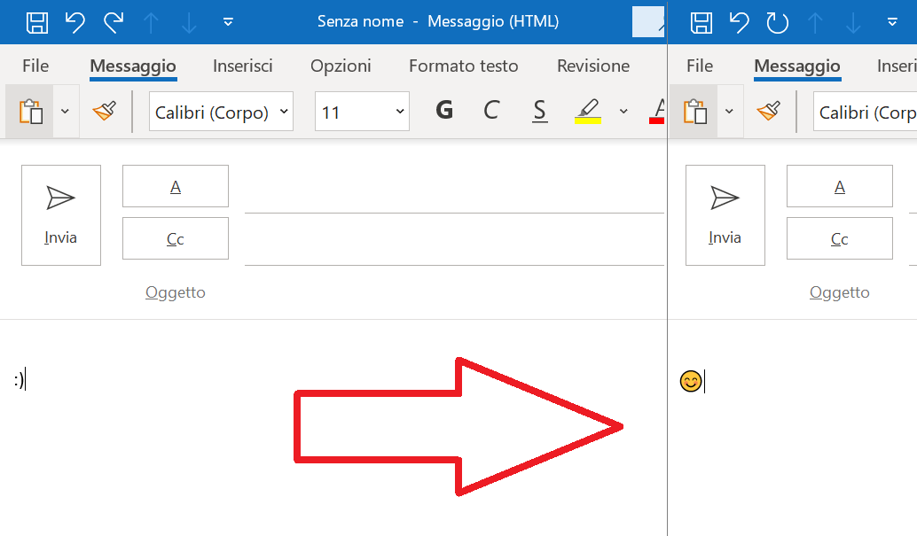Viewport: 917px width, 536px height.
Task: Select Messaggio tab in the right window
Action: [x=797, y=66]
